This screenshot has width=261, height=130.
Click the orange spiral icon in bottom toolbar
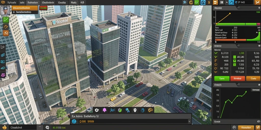(150, 110)
